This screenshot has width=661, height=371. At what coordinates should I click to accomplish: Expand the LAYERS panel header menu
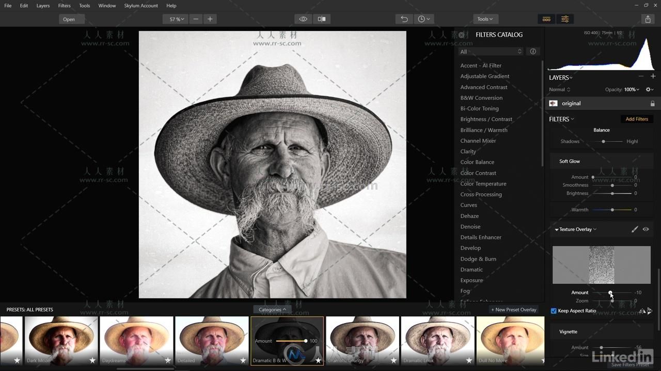click(x=561, y=78)
